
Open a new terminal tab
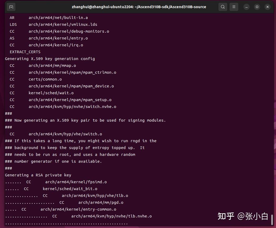point(11,7)
